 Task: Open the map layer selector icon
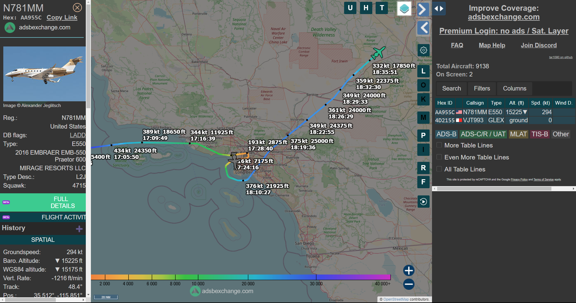[404, 8]
